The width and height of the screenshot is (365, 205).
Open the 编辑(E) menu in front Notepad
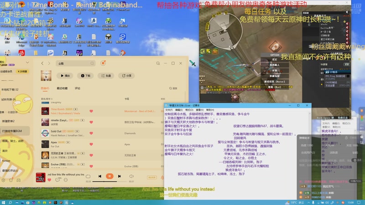coord(179,110)
